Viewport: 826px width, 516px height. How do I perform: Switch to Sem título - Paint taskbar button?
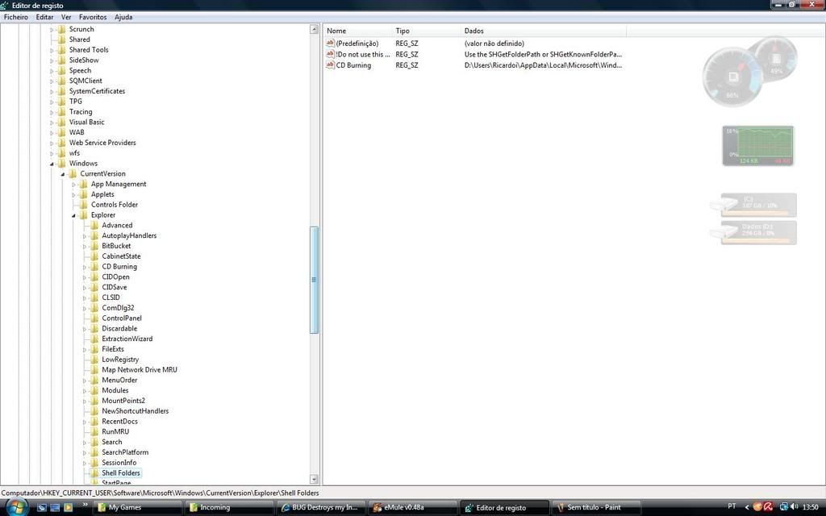pos(596,508)
